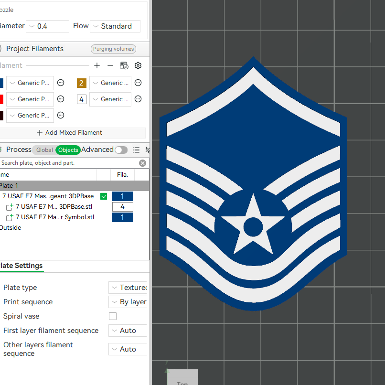The image size is (385, 385).
Task: Click in Search plate, object and part field
Action: [69, 163]
